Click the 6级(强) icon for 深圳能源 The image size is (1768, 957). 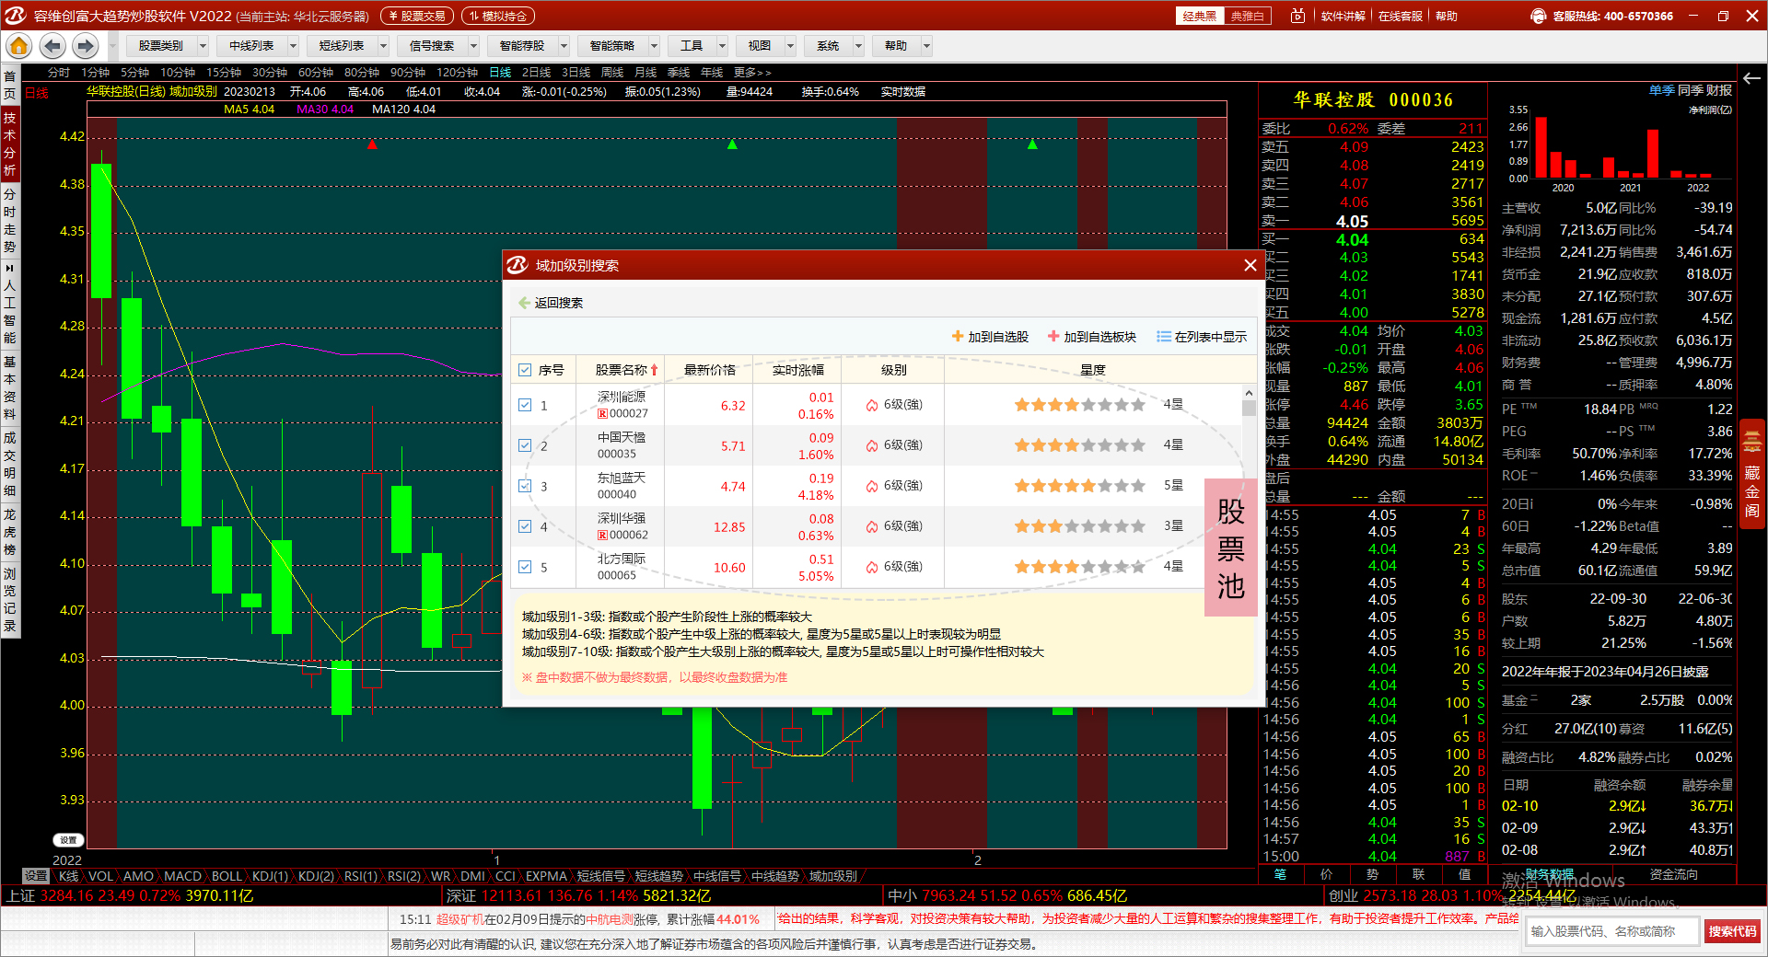point(871,405)
